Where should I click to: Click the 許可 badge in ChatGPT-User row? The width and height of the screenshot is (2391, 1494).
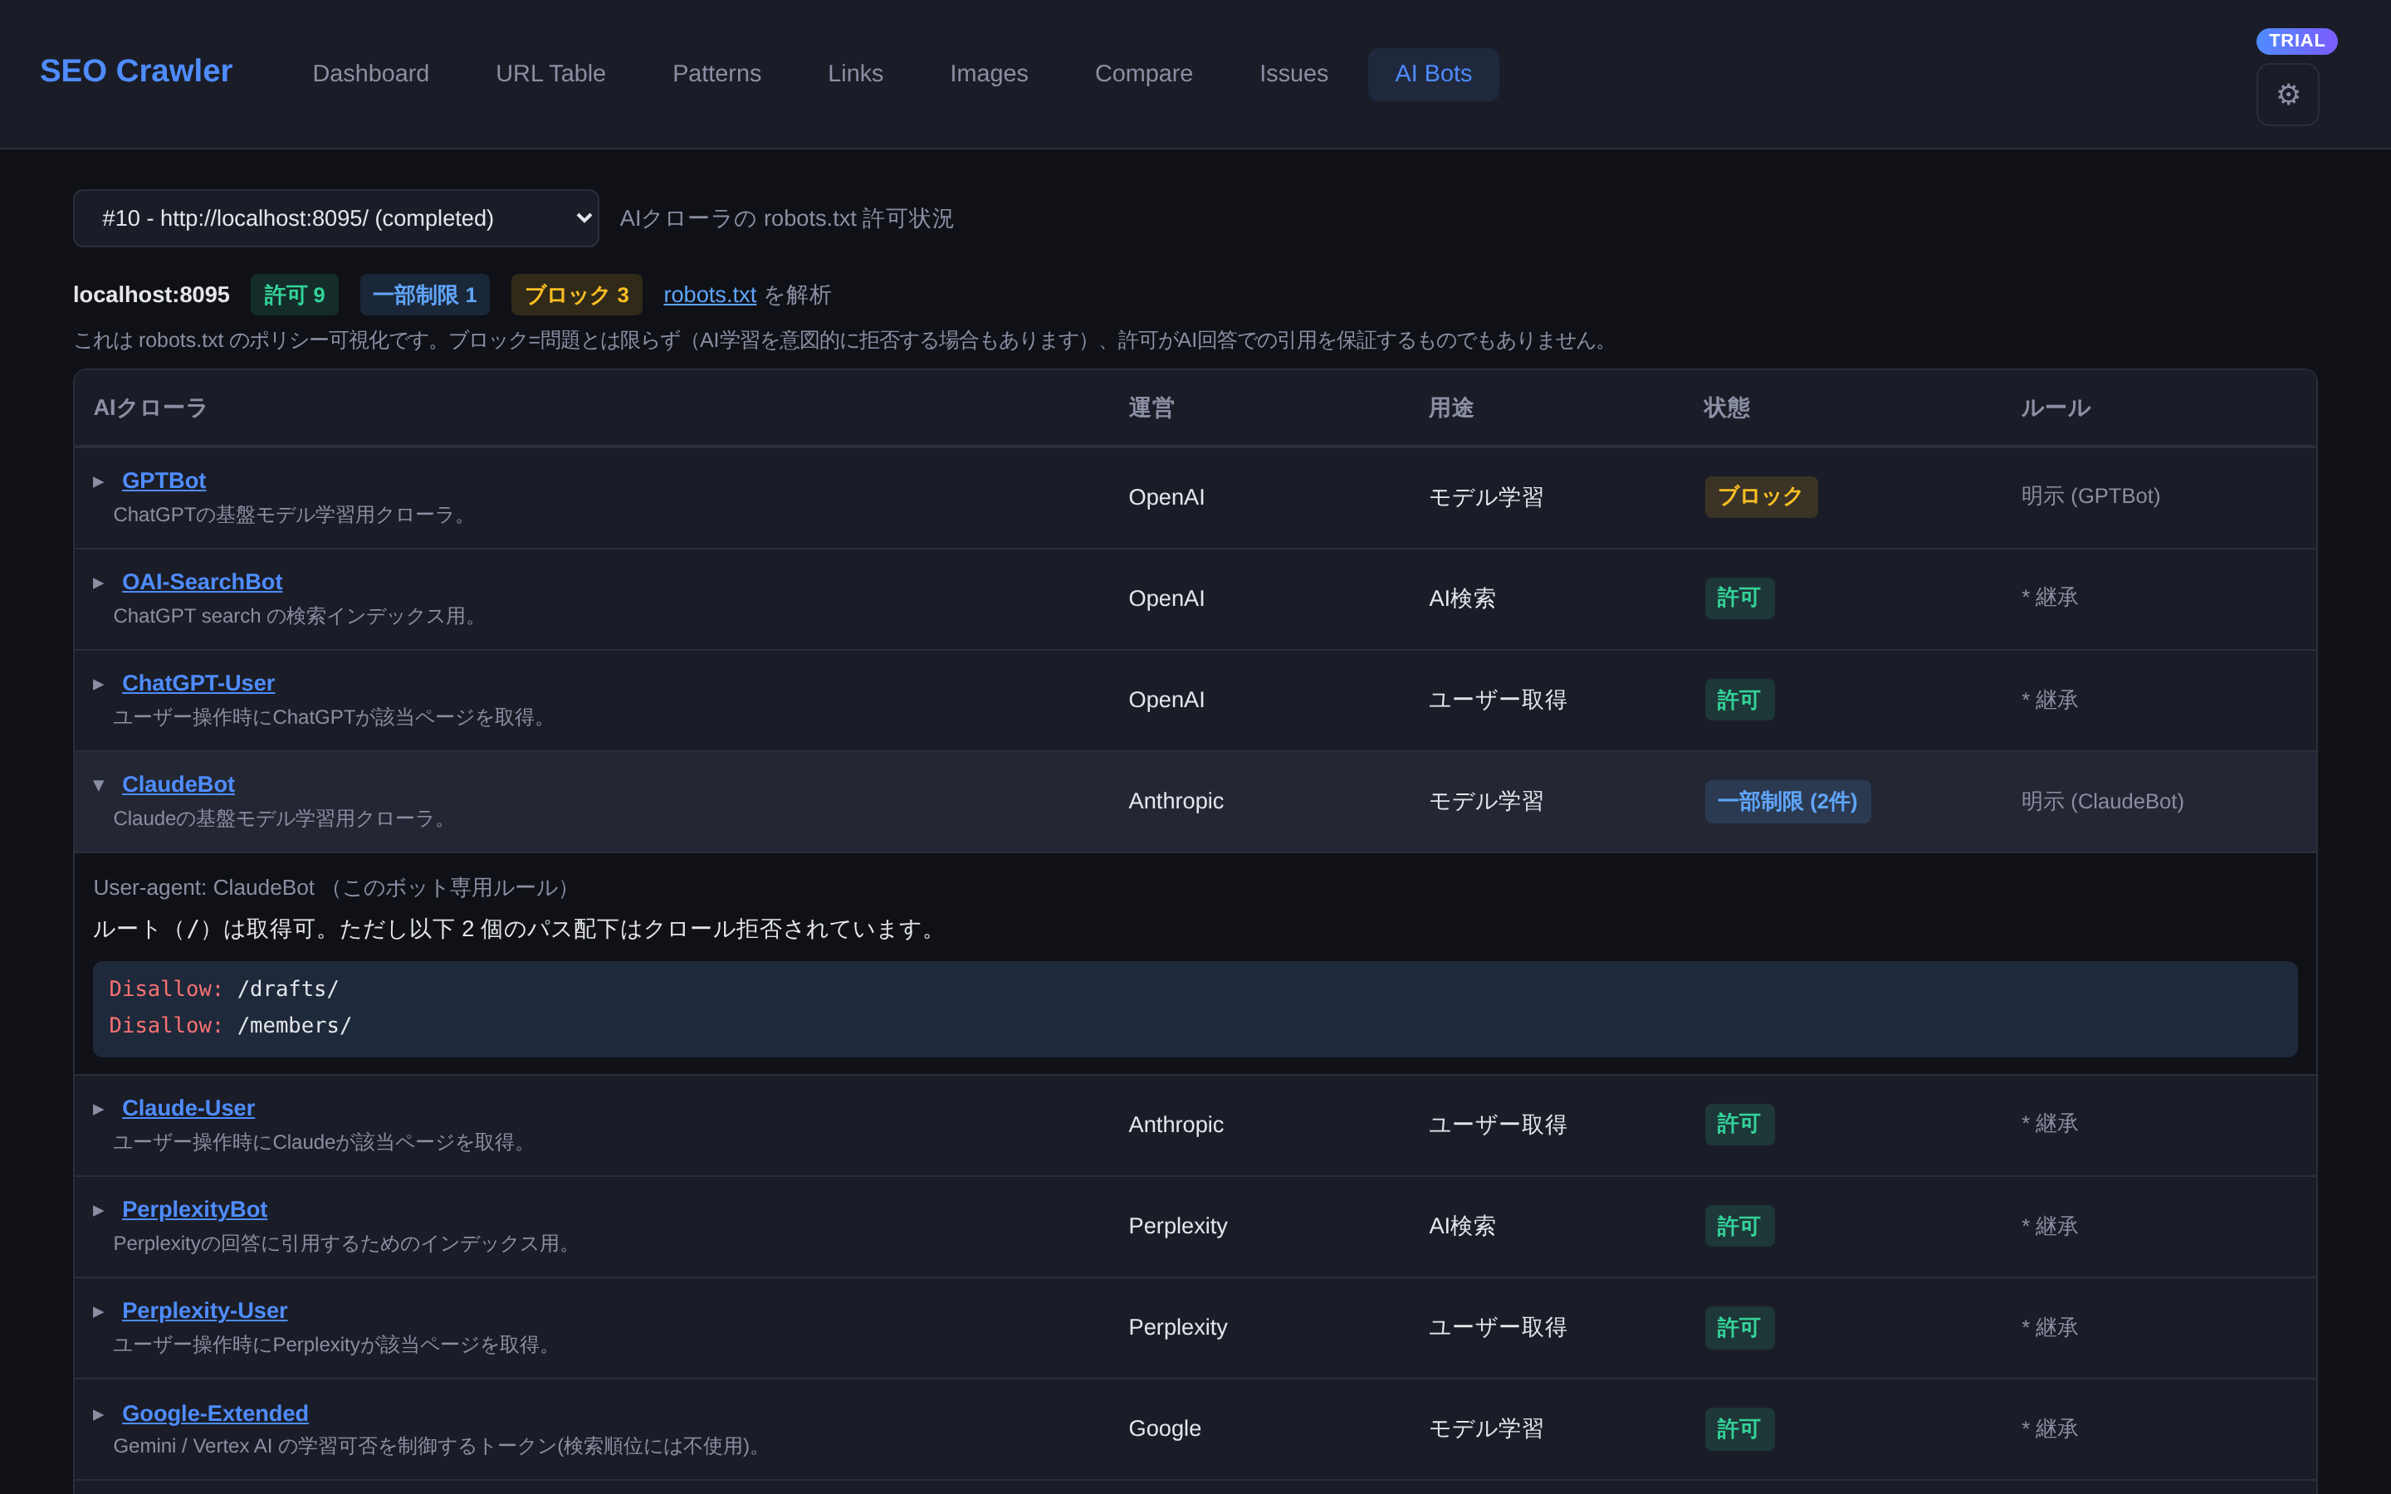coord(1739,700)
